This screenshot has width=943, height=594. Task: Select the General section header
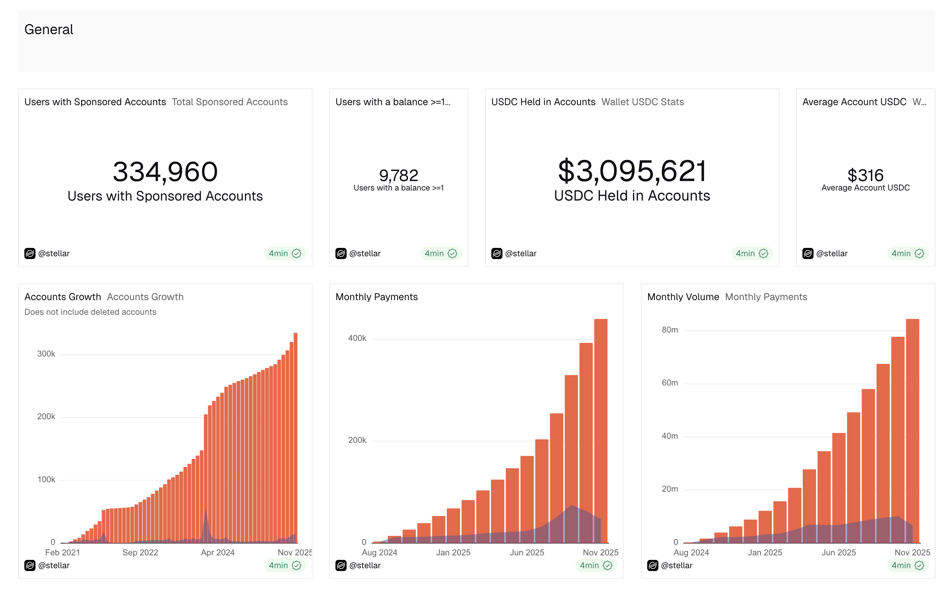(49, 29)
